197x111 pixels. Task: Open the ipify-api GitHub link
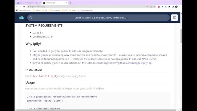[x=131, y=63]
